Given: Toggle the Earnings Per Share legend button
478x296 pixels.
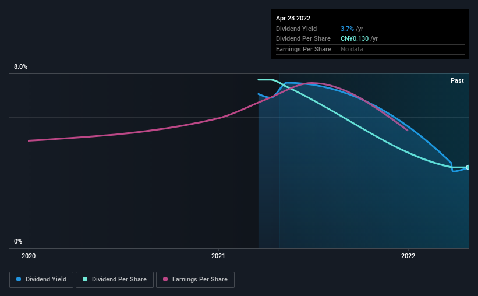Looking at the screenshot, I should coord(195,280).
